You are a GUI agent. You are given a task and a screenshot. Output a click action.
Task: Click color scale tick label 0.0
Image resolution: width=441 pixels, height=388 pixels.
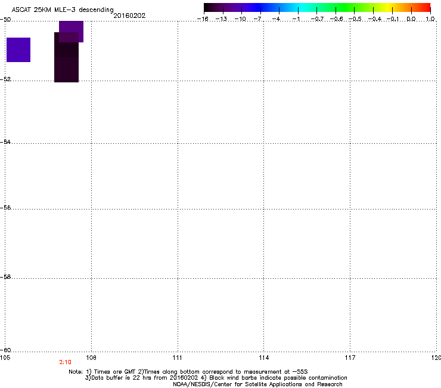pyautogui.click(x=411, y=19)
